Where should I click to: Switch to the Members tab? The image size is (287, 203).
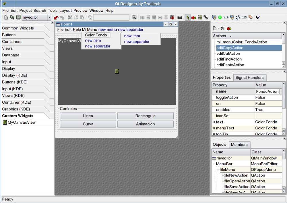tap(239, 145)
